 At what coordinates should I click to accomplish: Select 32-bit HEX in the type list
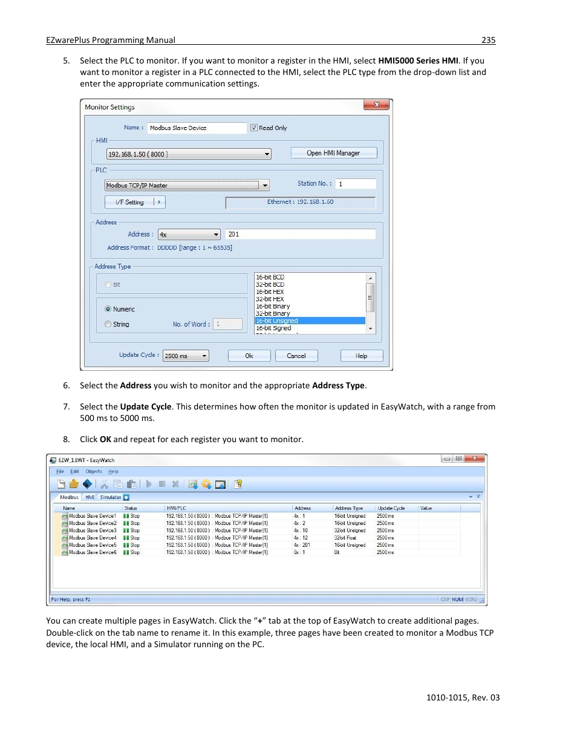coord(310,299)
